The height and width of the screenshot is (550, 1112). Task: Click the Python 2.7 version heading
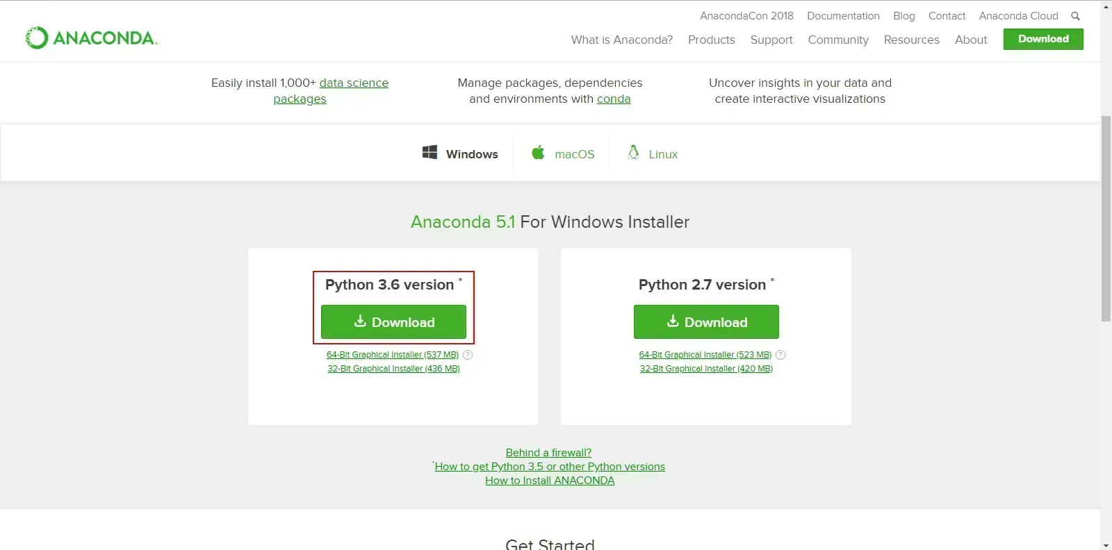point(706,285)
